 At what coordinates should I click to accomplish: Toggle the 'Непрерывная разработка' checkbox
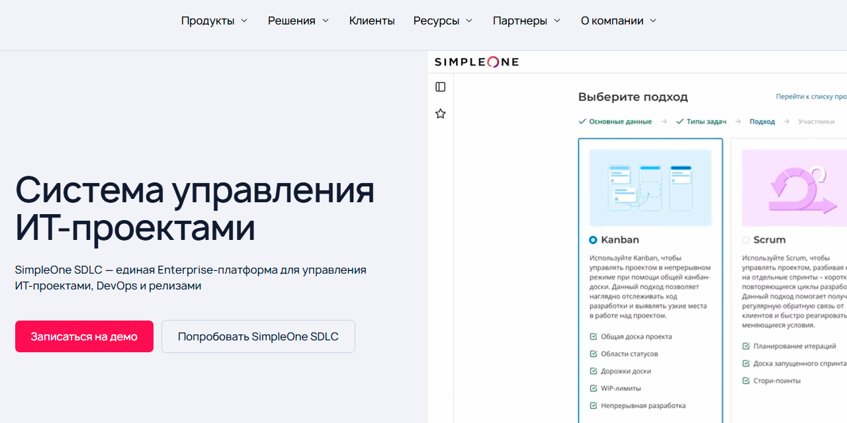[594, 405]
